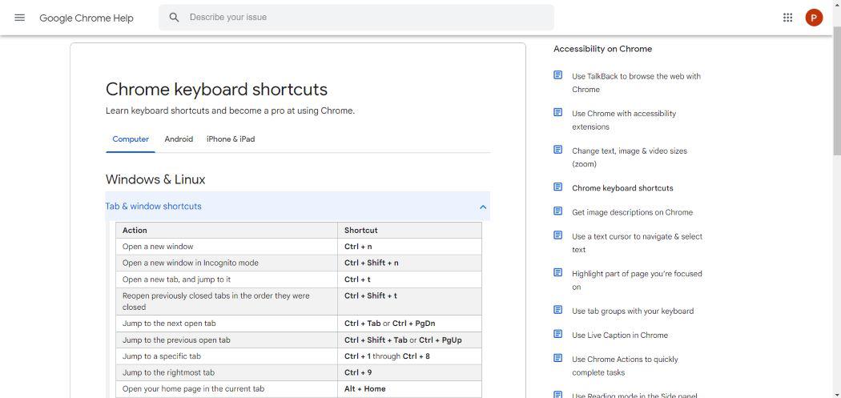This screenshot has height=398, width=841.
Task: Open the hamburger main menu
Action: [20, 18]
